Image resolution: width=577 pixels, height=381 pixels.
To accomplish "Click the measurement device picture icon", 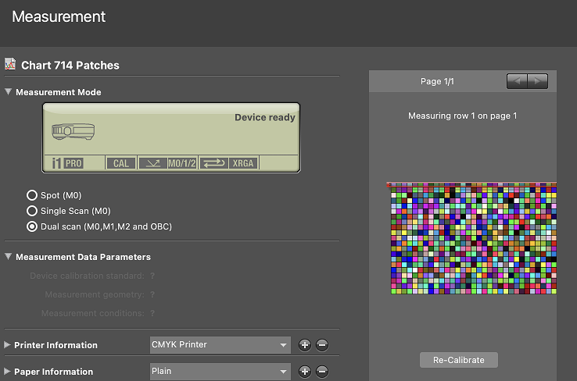I will [73, 131].
